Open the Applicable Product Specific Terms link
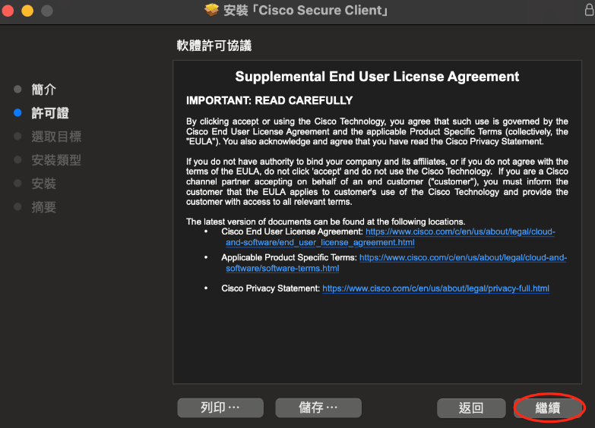 (x=396, y=263)
